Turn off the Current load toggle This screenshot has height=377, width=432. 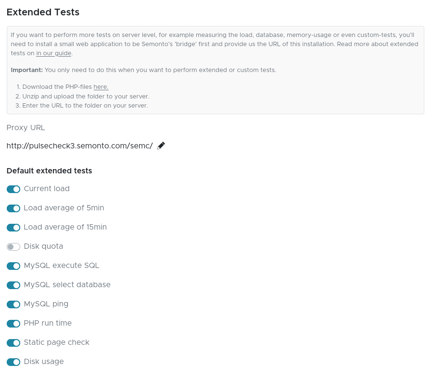13,189
